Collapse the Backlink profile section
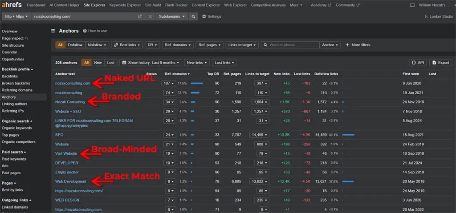Image resolution: width=456 pixels, height=213 pixels. click(x=17, y=69)
